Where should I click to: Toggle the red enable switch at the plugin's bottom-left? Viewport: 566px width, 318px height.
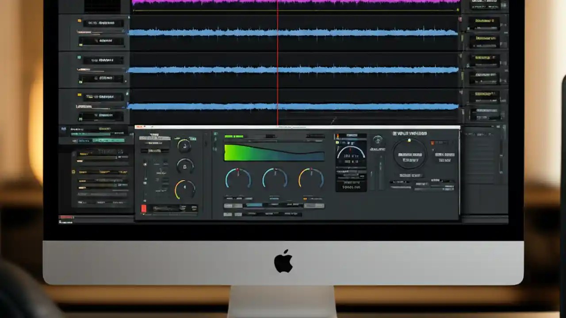click(x=144, y=208)
